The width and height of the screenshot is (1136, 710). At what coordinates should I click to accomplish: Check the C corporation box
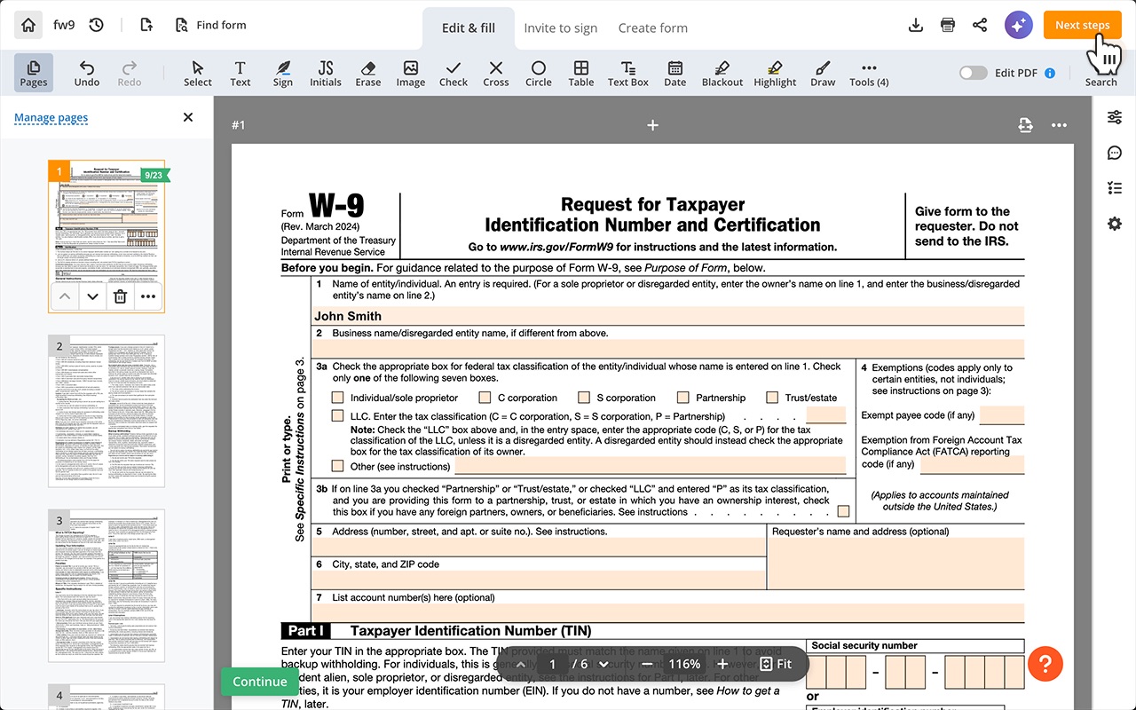[x=485, y=398]
